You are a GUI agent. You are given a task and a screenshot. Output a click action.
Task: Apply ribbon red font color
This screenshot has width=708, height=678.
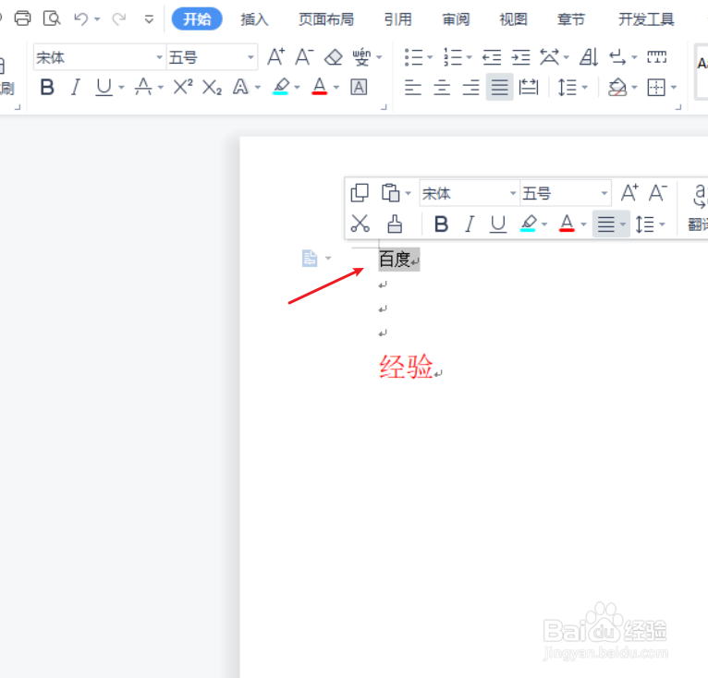[319, 87]
